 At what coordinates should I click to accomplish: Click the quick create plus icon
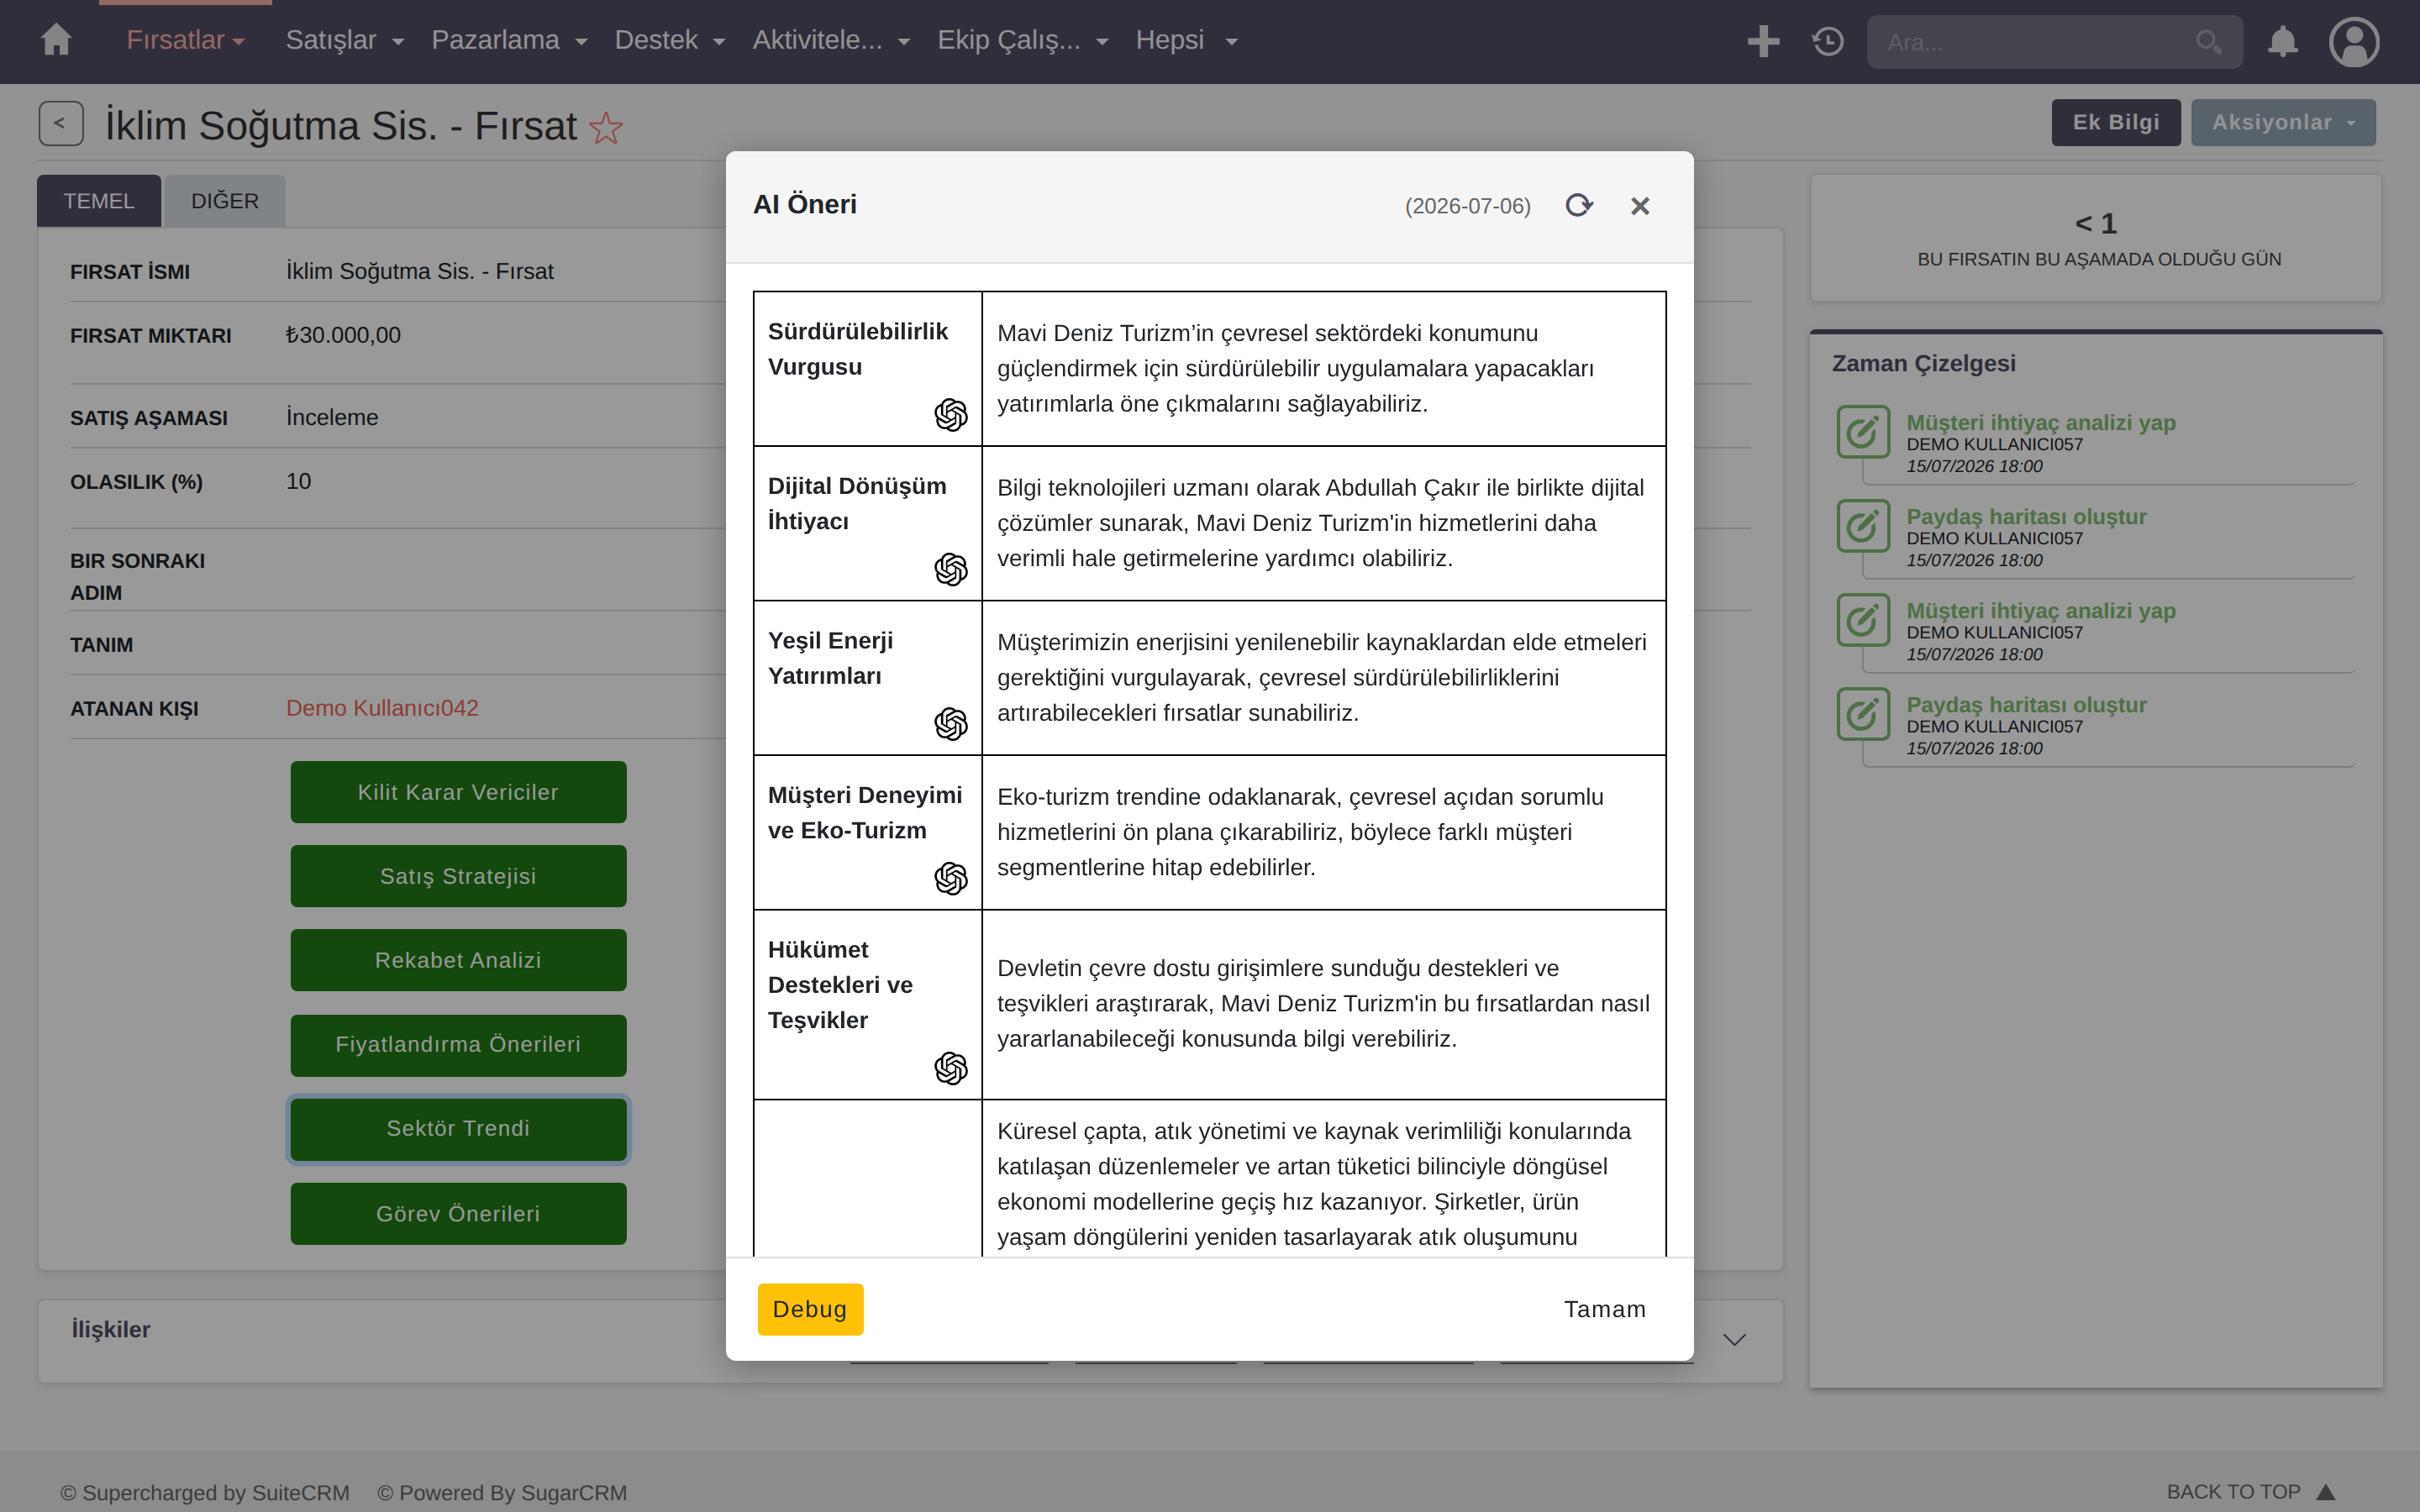[1763, 41]
